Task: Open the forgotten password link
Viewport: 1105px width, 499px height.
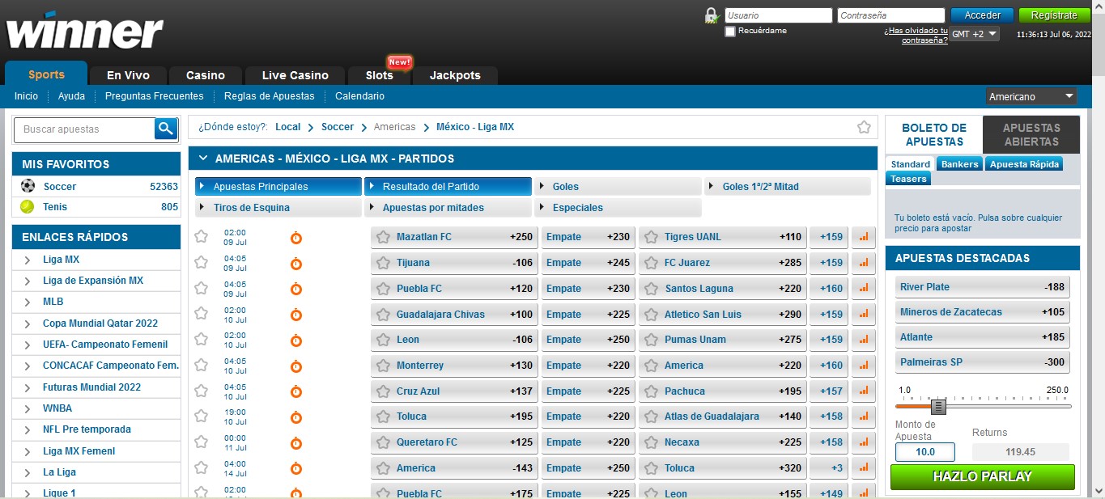Action: (916, 35)
